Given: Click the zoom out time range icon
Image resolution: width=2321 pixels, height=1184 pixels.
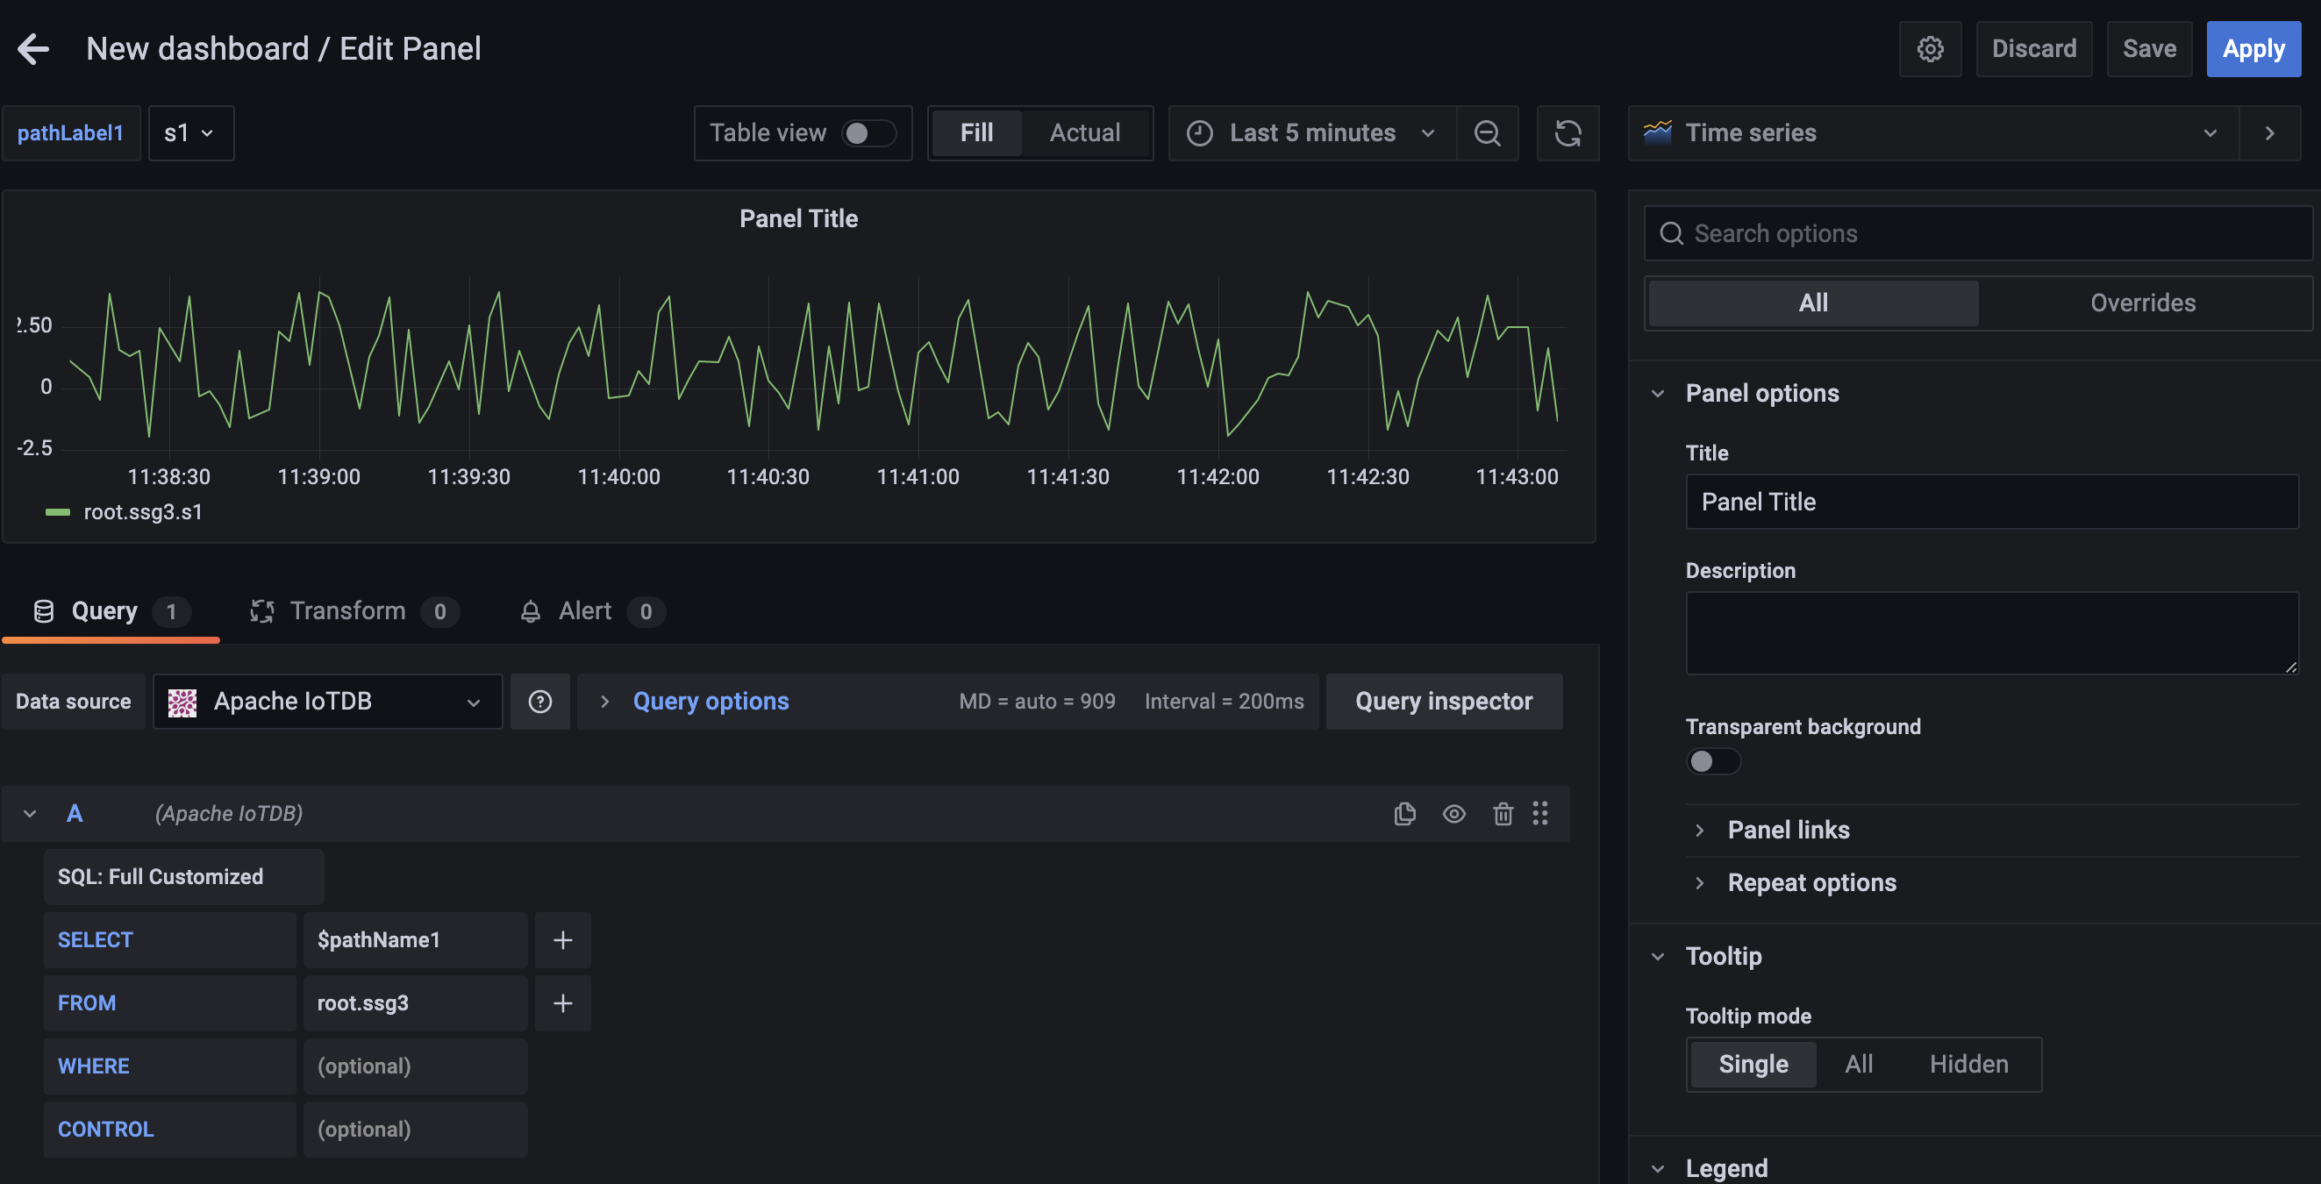Looking at the screenshot, I should [1487, 133].
